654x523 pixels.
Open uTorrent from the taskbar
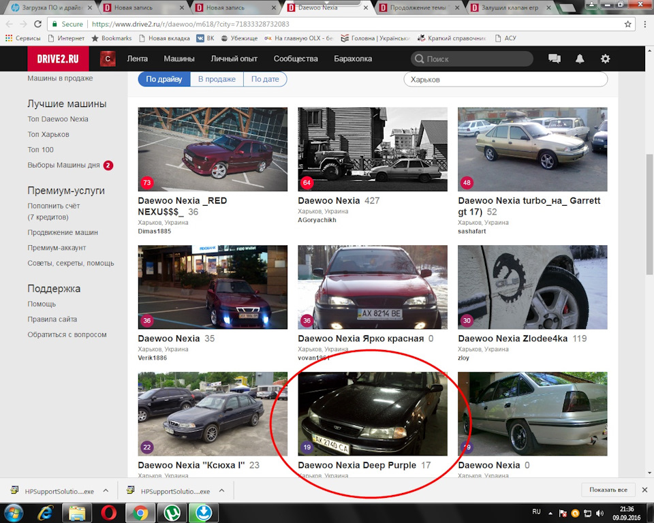[x=172, y=513]
